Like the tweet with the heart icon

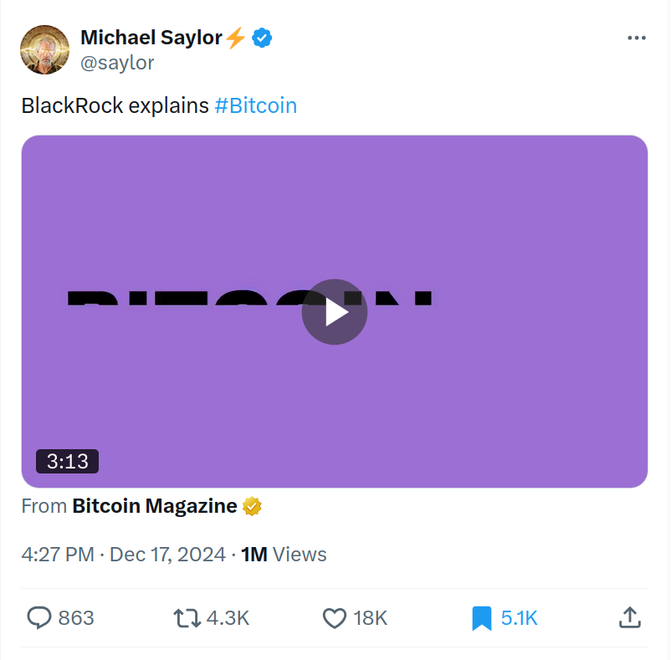(x=335, y=618)
